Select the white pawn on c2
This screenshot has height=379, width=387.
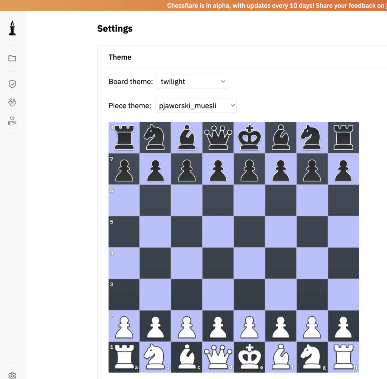[x=187, y=327]
